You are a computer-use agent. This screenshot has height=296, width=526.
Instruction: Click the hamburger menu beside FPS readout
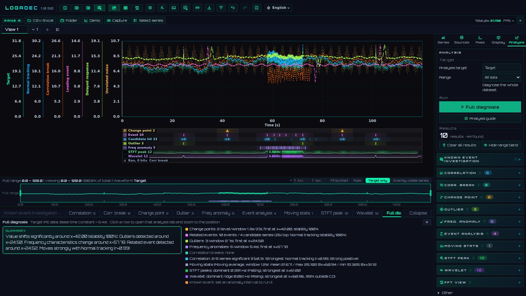(520, 20)
